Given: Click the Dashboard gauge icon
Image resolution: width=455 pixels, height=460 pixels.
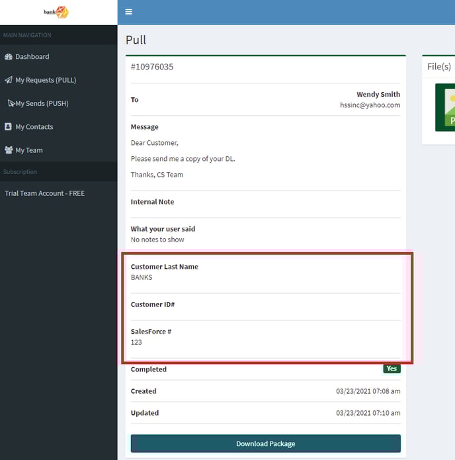Looking at the screenshot, I should (9, 57).
